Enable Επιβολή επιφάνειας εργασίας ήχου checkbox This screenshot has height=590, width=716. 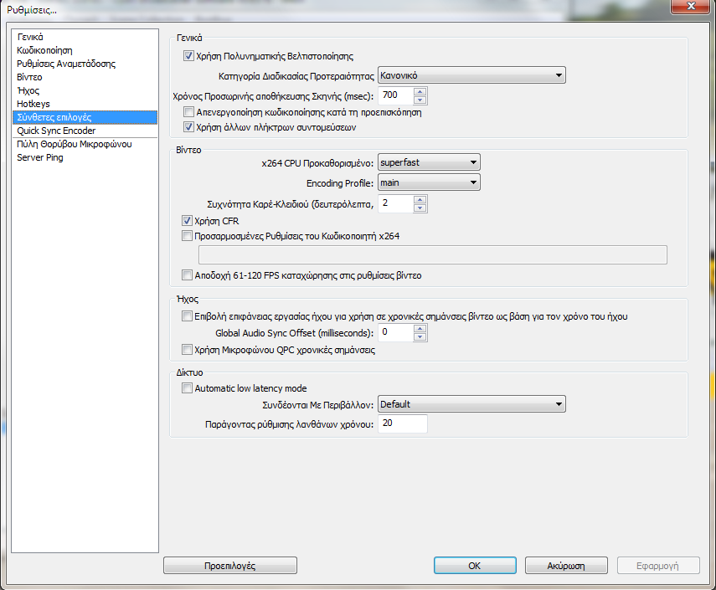pos(187,316)
